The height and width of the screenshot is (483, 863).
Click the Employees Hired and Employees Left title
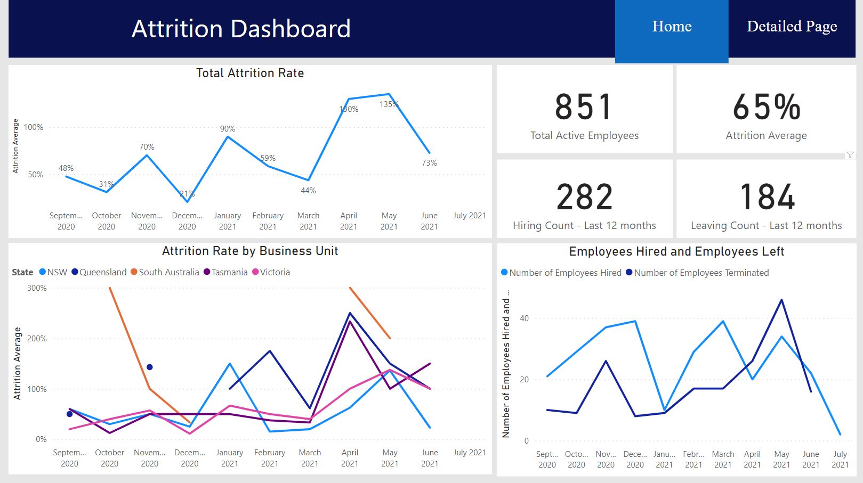pyautogui.click(x=676, y=252)
